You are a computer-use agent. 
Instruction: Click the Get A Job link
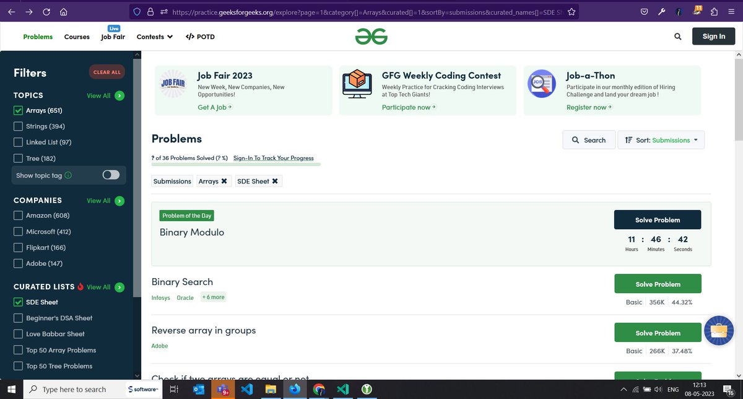click(215, 107)
